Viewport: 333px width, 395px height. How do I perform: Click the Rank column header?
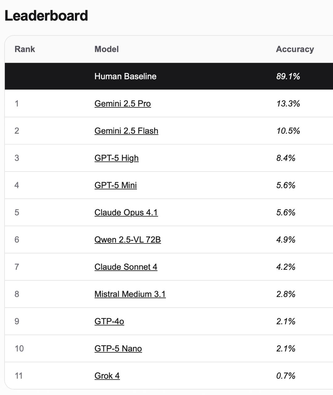[25, 49]
